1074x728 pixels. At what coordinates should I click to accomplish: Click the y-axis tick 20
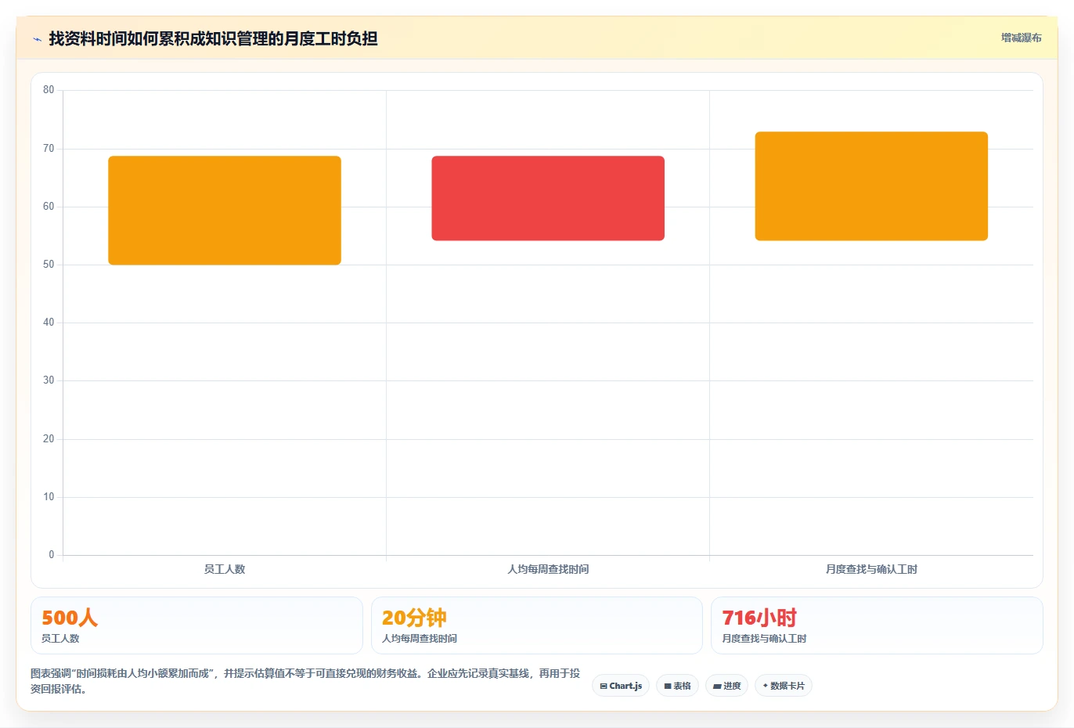(x=49, y=439)
